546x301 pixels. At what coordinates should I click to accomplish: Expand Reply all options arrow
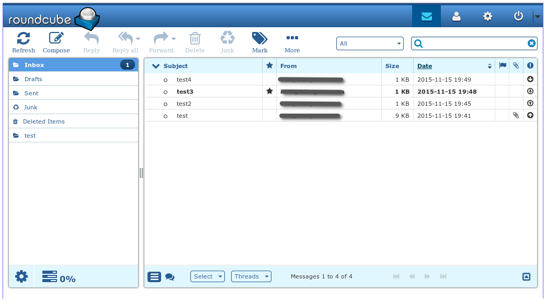(x=138, y=39)
